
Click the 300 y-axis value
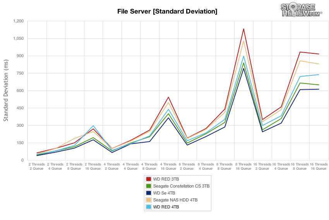point(21,126)
